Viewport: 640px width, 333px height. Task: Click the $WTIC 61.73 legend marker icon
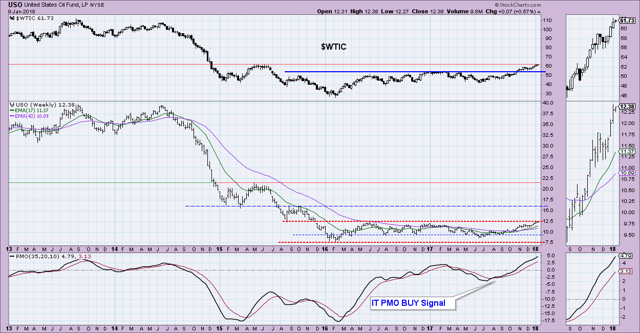click(x=12, y=18)
